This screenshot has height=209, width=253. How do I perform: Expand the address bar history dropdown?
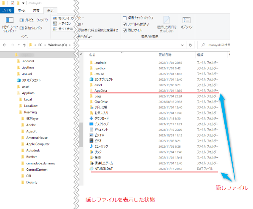pyautogui.click(x=182, y=45)
